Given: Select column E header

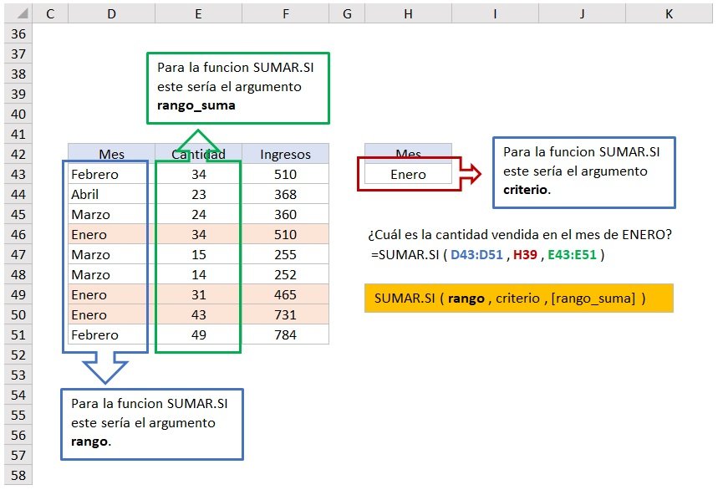Looking at the screenshot, I should pyautogui.click(x=197, y=13).
